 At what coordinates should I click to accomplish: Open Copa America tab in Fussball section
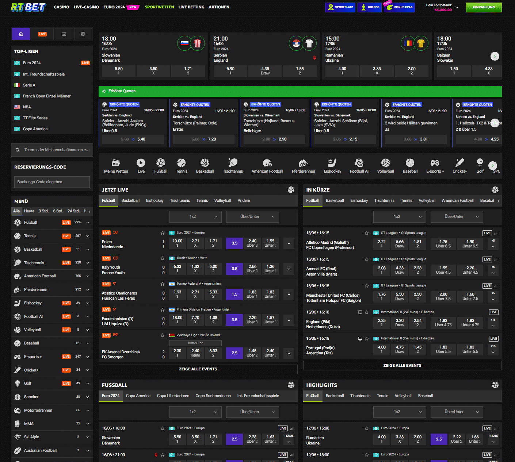click(138, 396)
